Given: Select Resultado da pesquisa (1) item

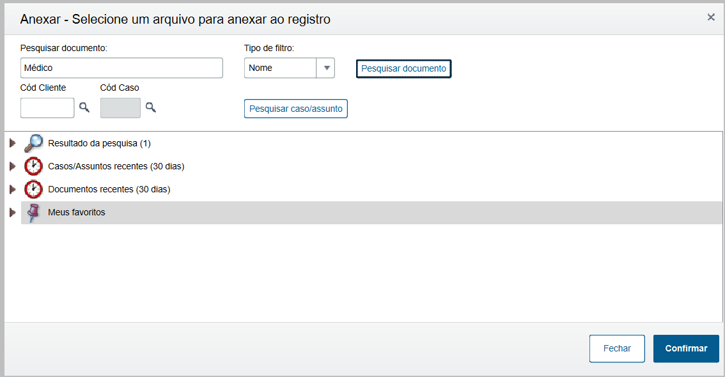Looking at the screenshot, I should [99, 143].
